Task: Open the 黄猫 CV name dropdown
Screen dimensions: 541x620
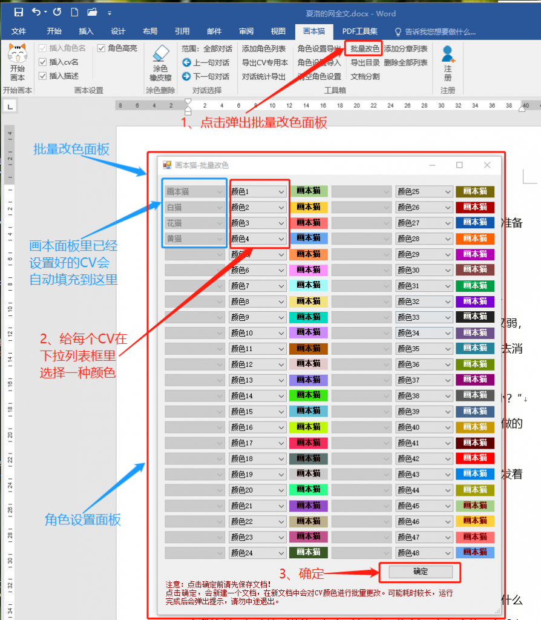Action: coord(195,239)
